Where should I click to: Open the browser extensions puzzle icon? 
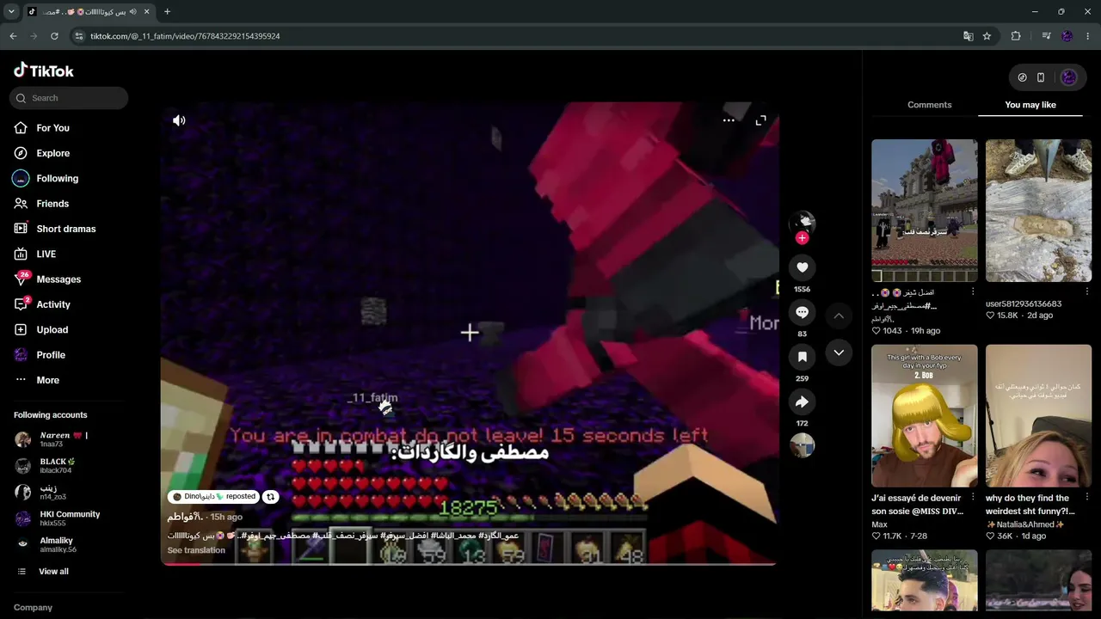tap(1016, 36)
